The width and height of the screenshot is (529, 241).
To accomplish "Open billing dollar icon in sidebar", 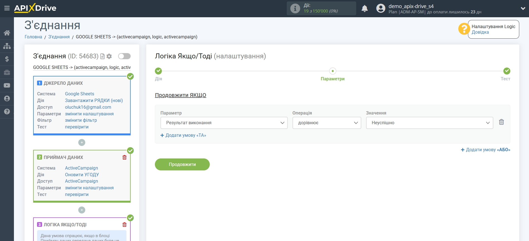I will [7, 59].
